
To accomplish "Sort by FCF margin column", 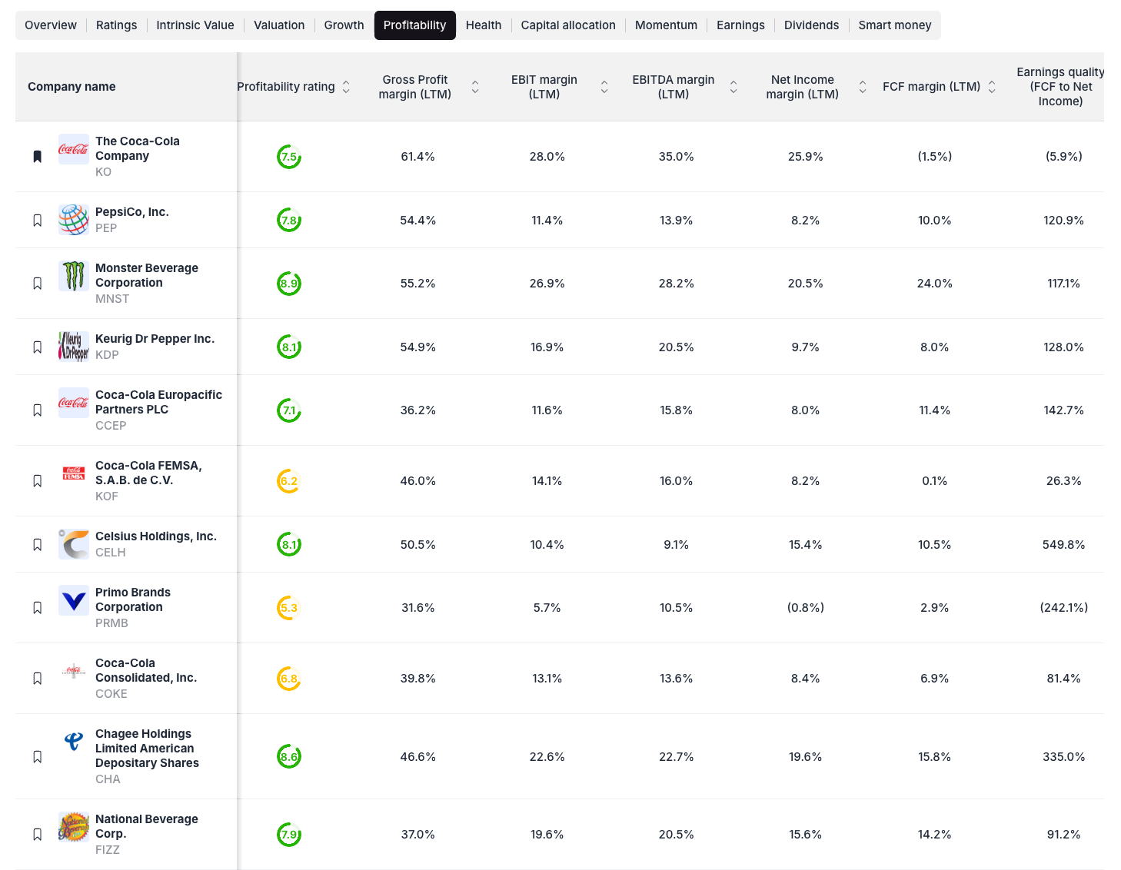I will 992,87.
